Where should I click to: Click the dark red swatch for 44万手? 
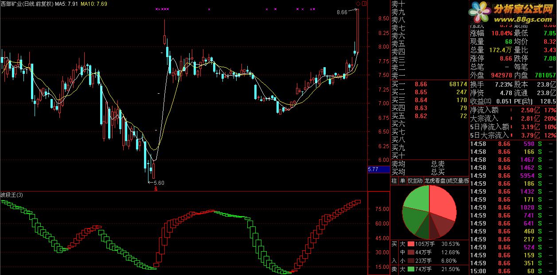click(411, 252)
